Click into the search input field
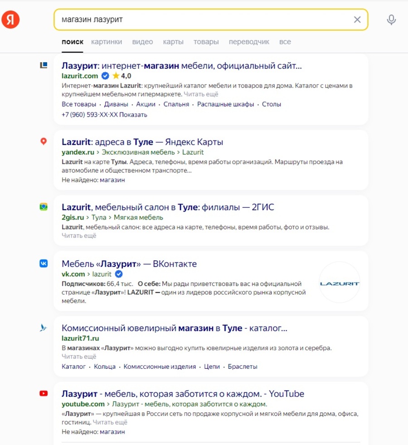This screenshot has height=445, width=408. pyautogui.click(x=199, y=20)
